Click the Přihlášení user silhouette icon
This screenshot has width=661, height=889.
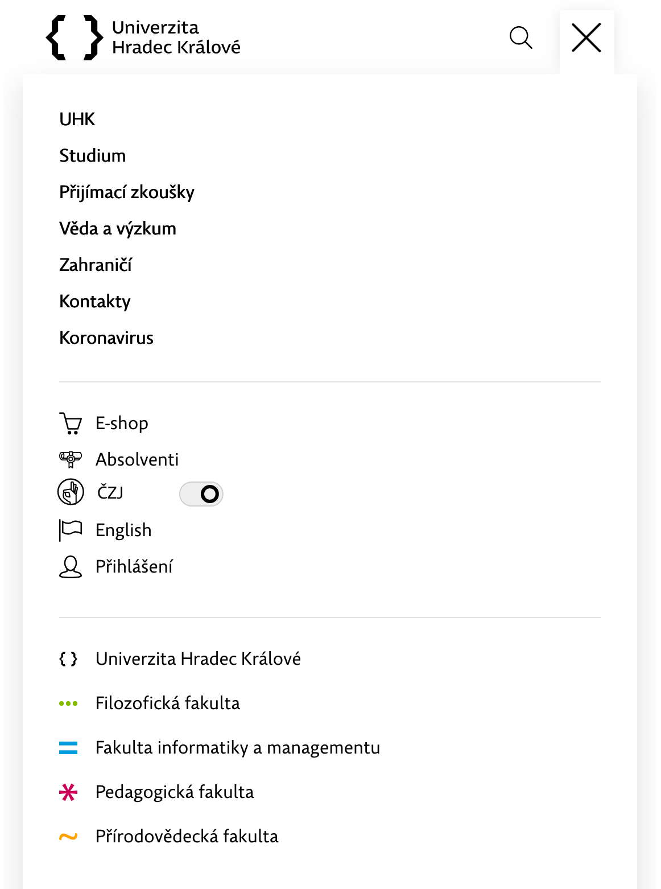click(x=71, y=567)
